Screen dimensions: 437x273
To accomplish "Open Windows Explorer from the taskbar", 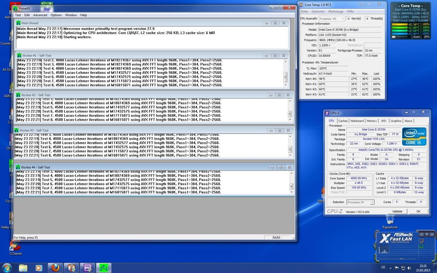I will [x=23, y=268].
